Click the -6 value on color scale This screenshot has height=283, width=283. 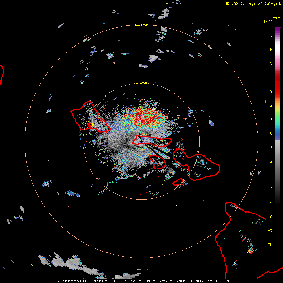click(270, 217)
